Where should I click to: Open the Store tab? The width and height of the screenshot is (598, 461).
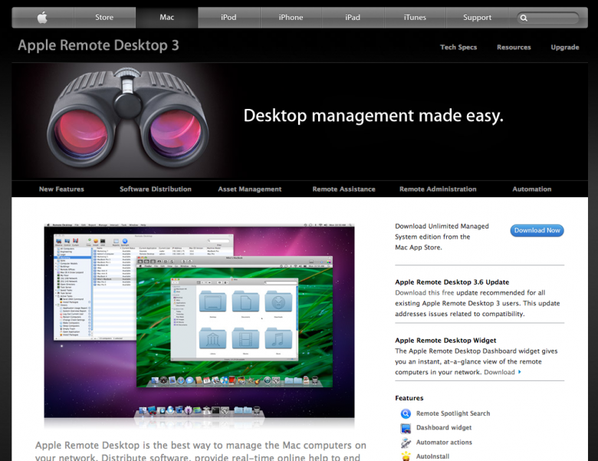click(104, 18)
